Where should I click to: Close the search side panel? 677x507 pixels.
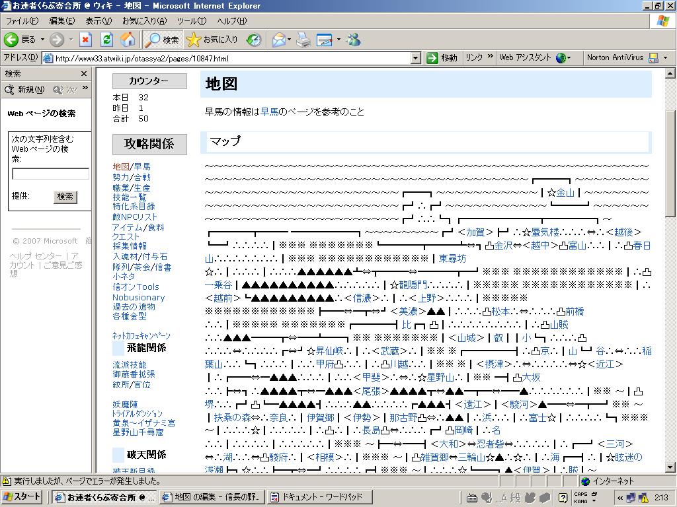click(84, 74)
